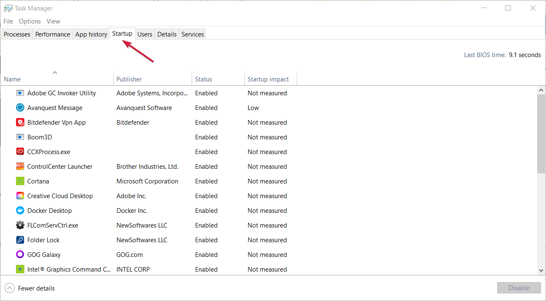The width and height of the screenshot is (546, 301).
Task: Click Enabled status of Cortana row
Action: [x=206, y=181]
